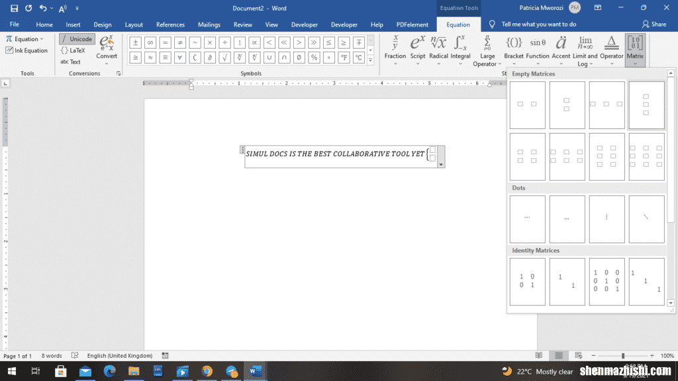Insert the greater-than-or-equal symbol
Image resolution: width=678 pixels, height=381 pixels.
(344, 42)
